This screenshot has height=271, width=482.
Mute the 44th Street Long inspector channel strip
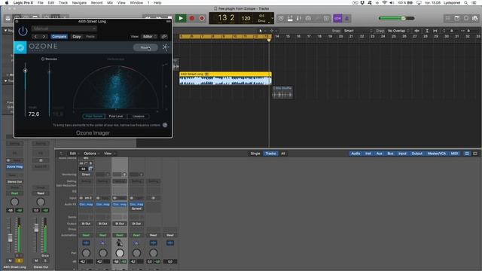click(10, 260)
